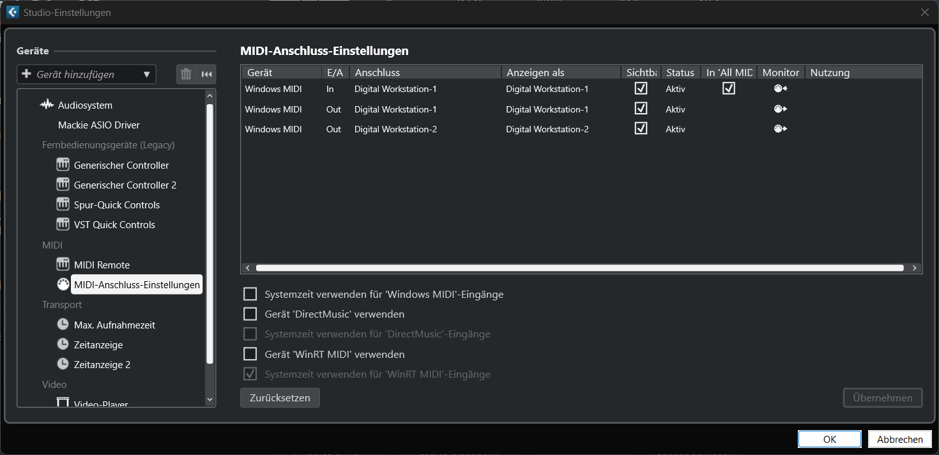The image size is (939, 455).
Task: Open Spur-Quick Controls settings
Action: point(116,205)
